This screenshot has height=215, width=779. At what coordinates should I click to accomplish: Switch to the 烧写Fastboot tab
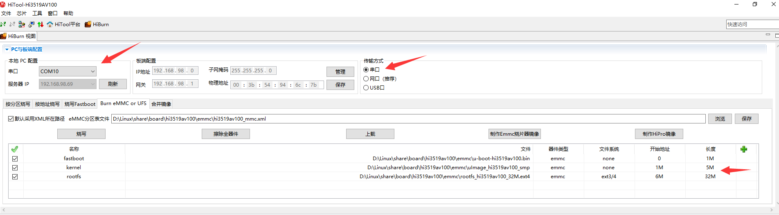coord(80,104)
